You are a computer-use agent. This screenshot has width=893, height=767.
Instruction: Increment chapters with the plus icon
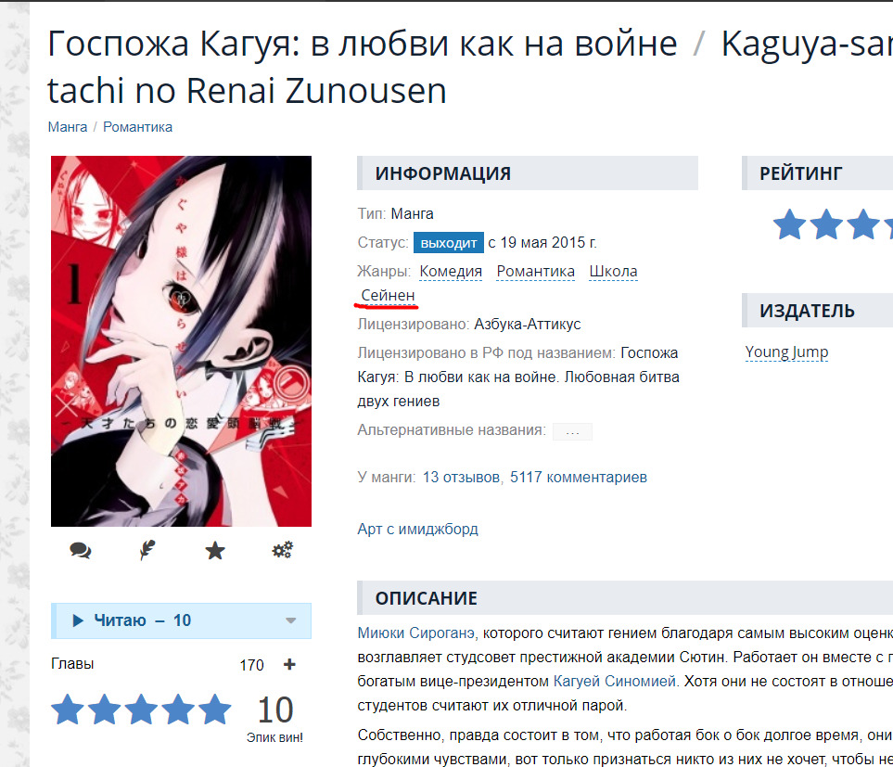(x=289, y=664)
